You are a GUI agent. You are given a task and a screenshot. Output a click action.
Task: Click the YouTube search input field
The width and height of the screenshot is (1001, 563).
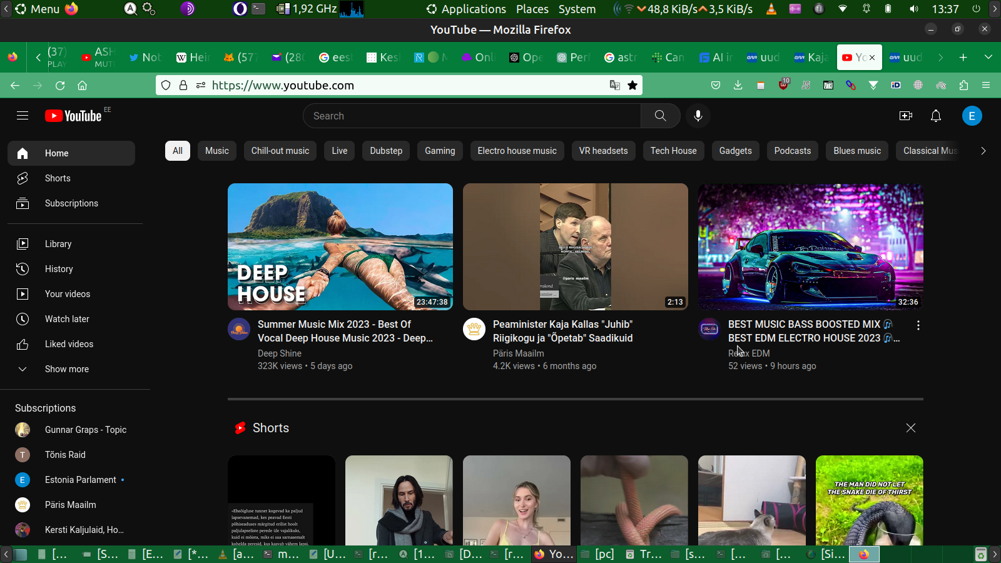pos(472,116)
